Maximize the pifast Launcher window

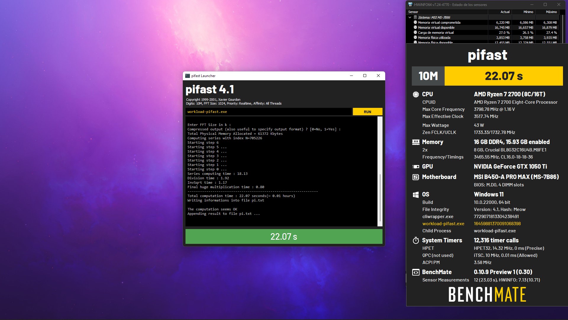pyautogui.click(x=365, y=76)
